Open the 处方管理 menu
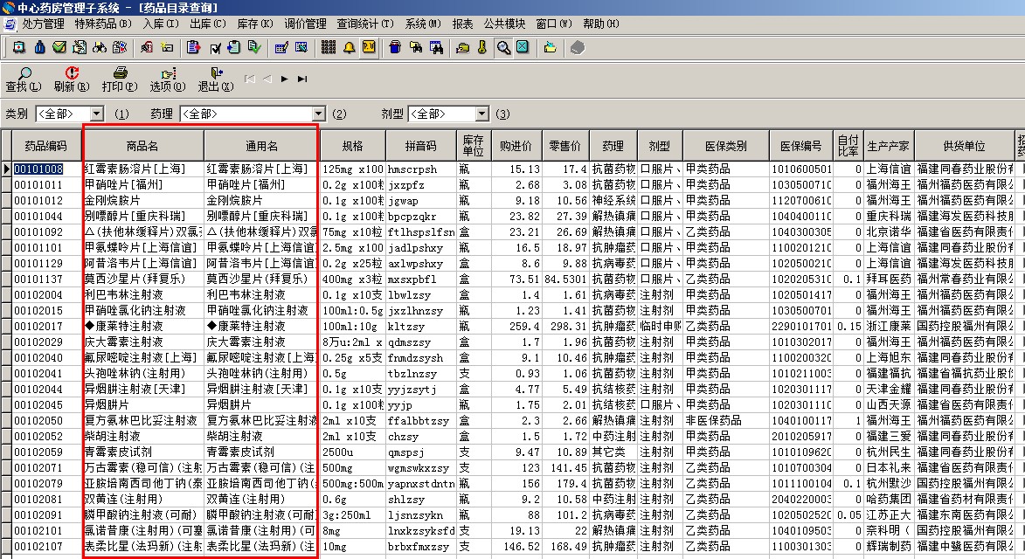 click(x=43, y=24)
